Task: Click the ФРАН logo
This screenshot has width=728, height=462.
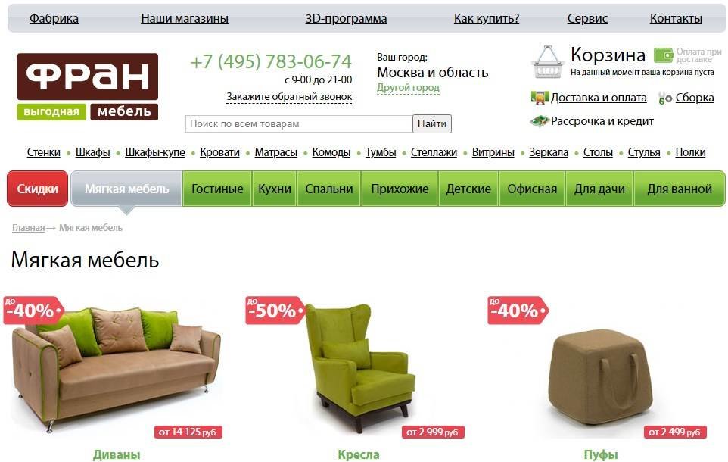Action: tap(88, 87)
